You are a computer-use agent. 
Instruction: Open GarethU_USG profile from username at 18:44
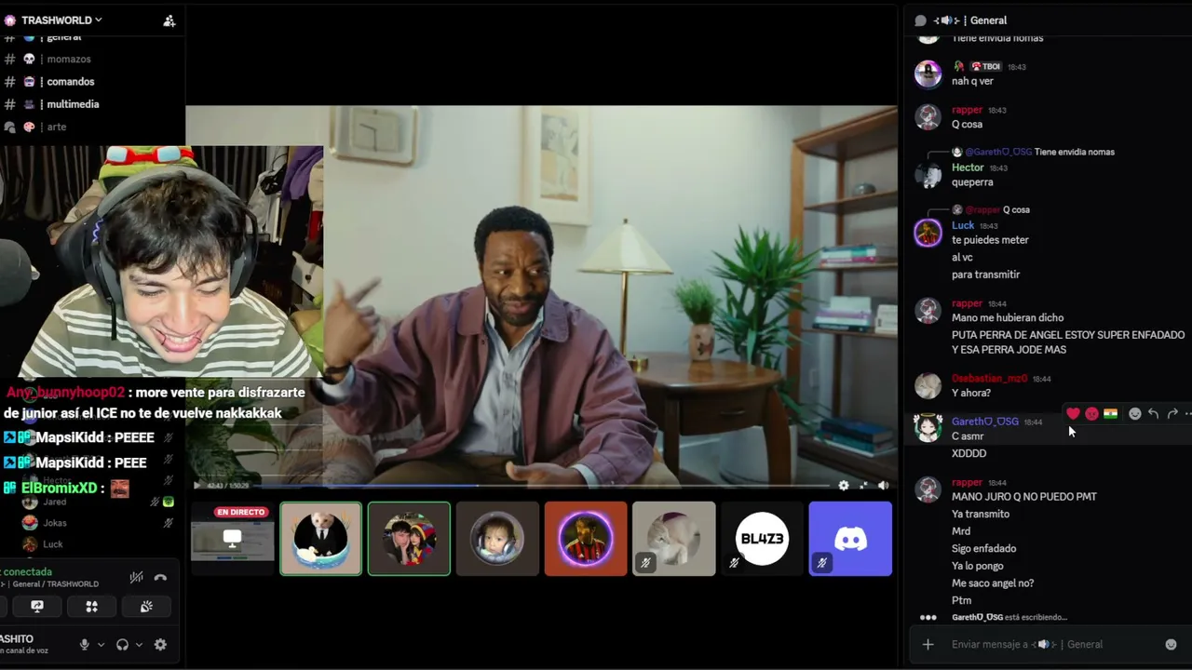pyautogui.click(x=984, y=422)
